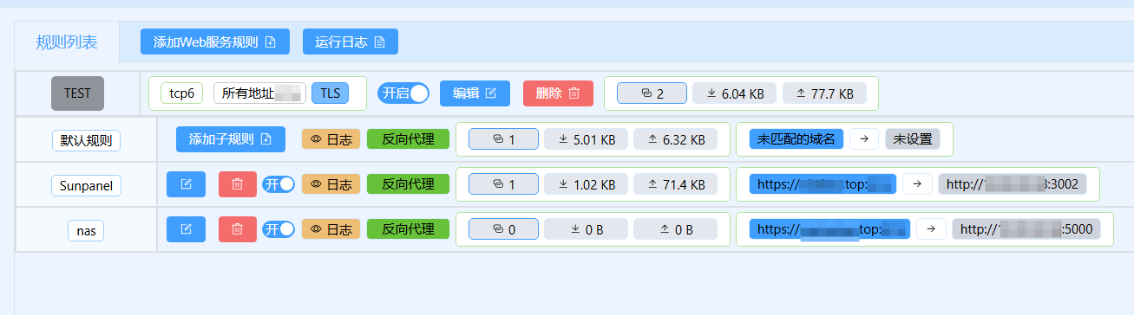
Task: Click the 未匹配的域名 tag
Action: click(796, 139)
